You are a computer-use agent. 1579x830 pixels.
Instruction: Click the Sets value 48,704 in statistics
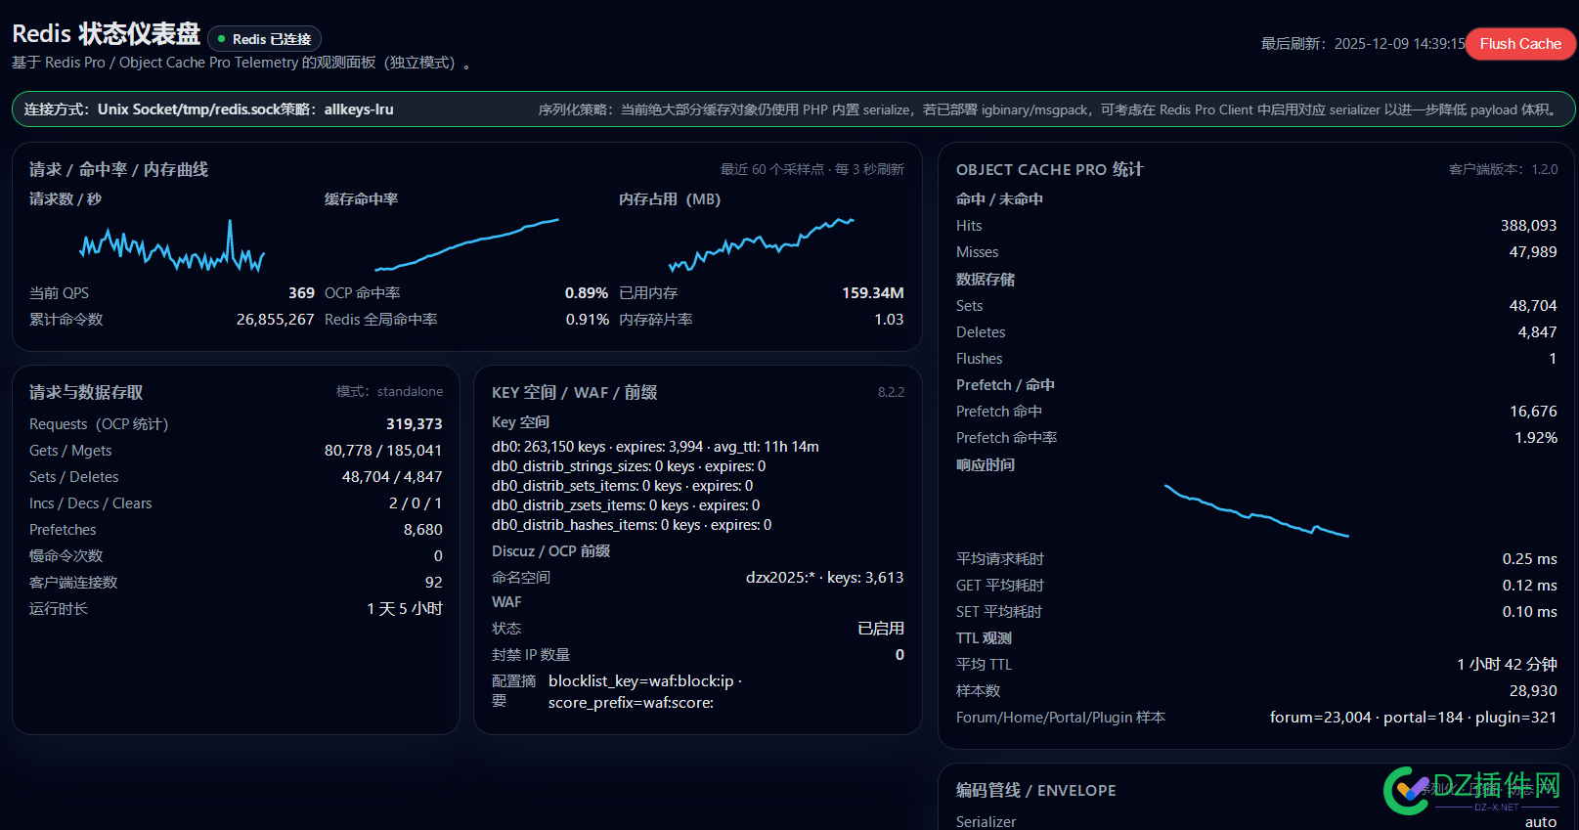pos(1533,306)
